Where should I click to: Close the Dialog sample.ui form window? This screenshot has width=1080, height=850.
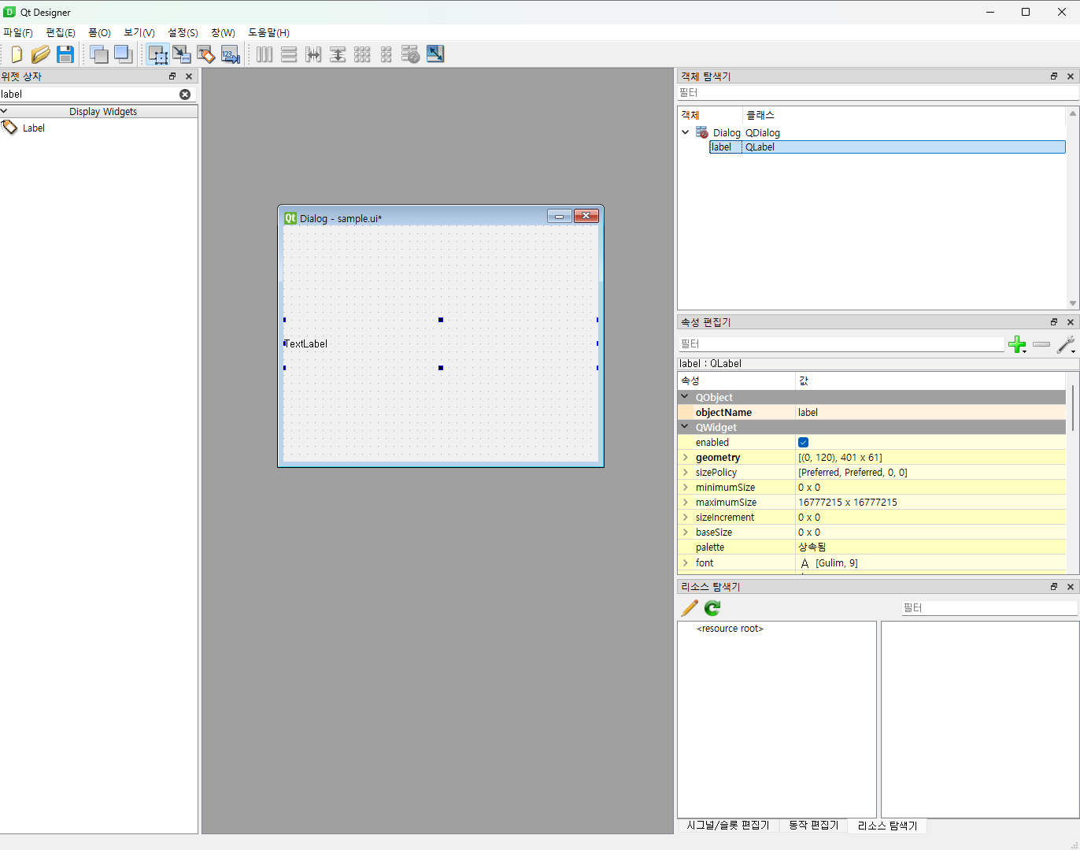[586, 216]
